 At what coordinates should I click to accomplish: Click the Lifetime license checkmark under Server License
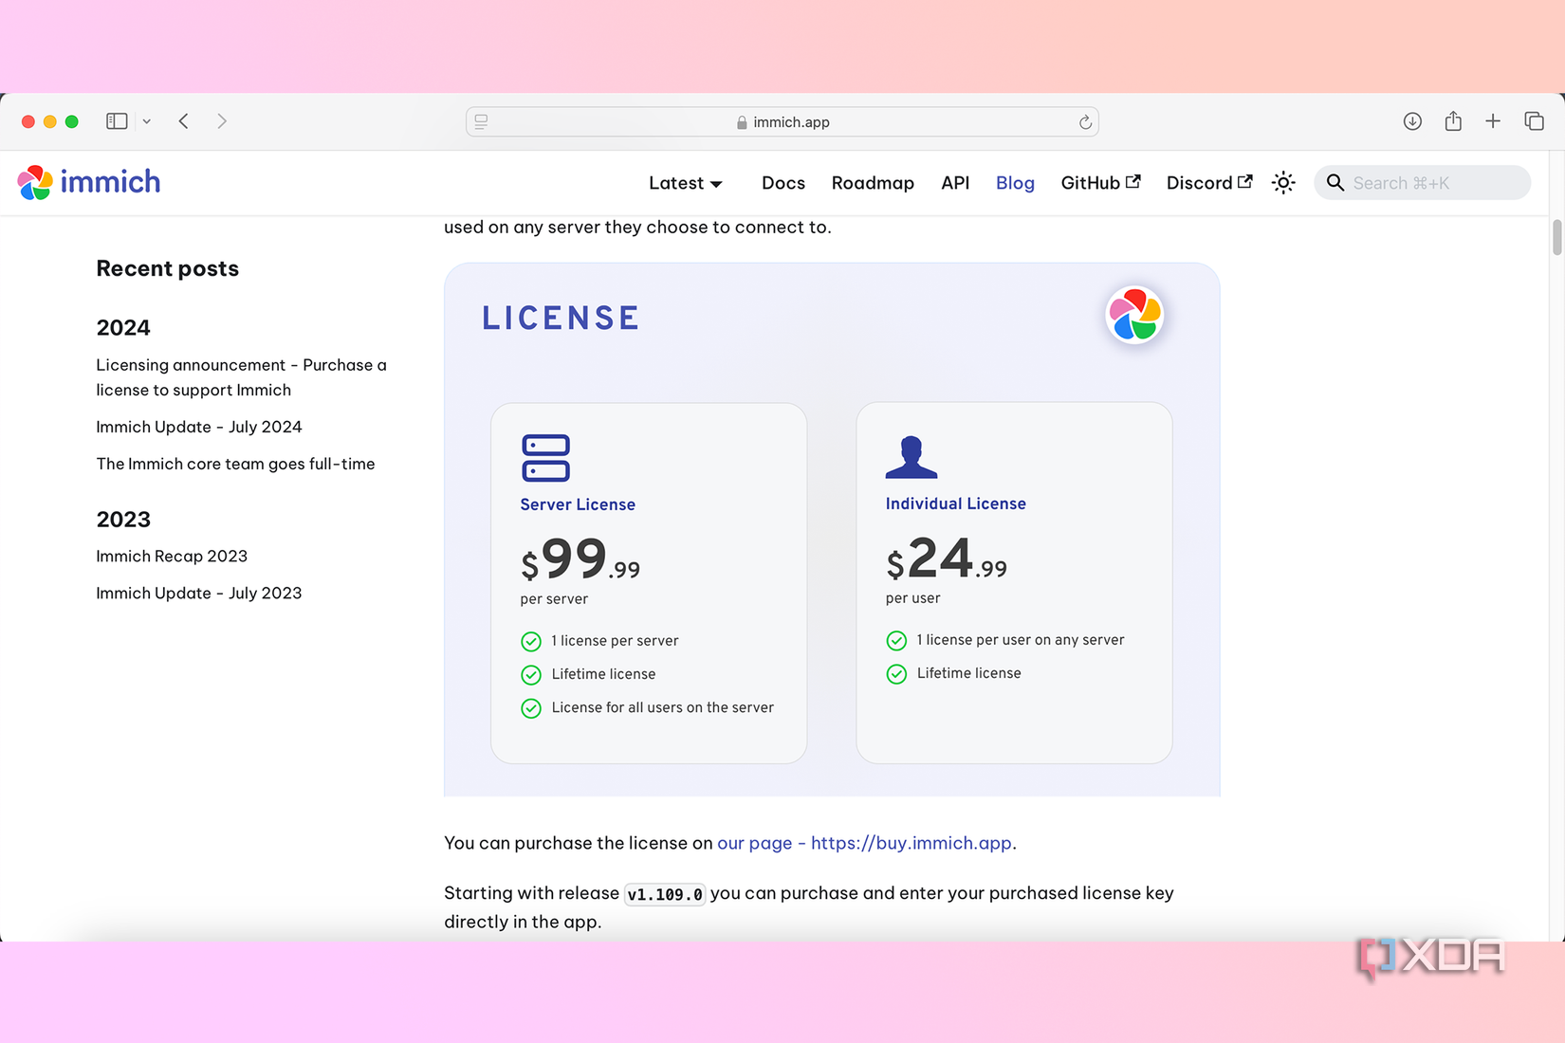(x=531, y=675)
